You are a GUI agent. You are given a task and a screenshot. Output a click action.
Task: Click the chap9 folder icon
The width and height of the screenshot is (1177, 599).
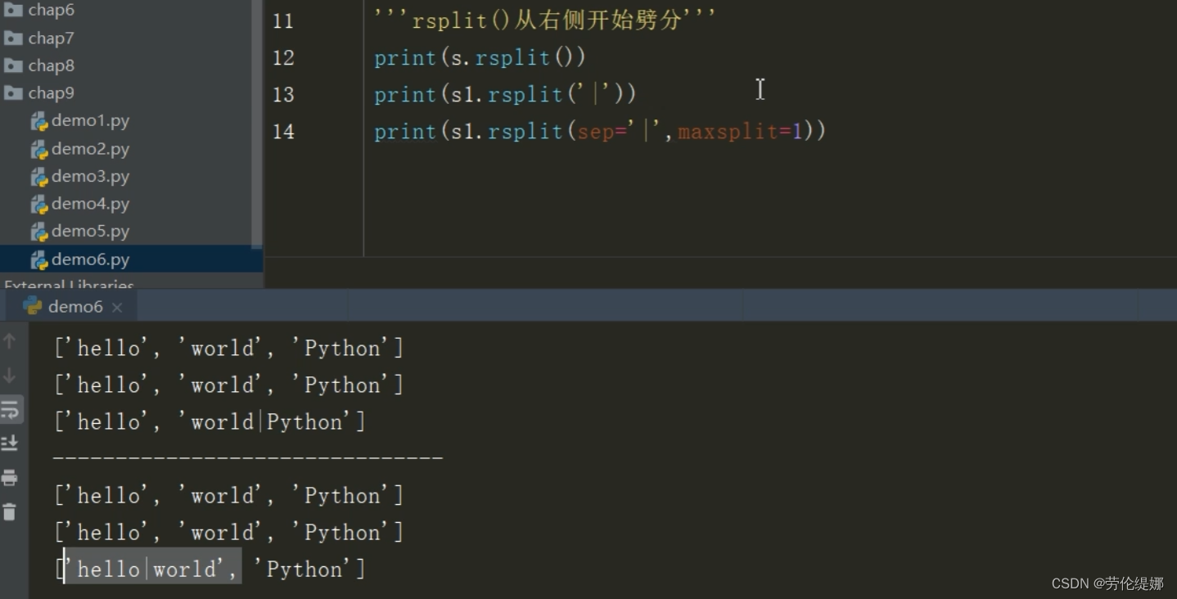[x=13, y=92]
